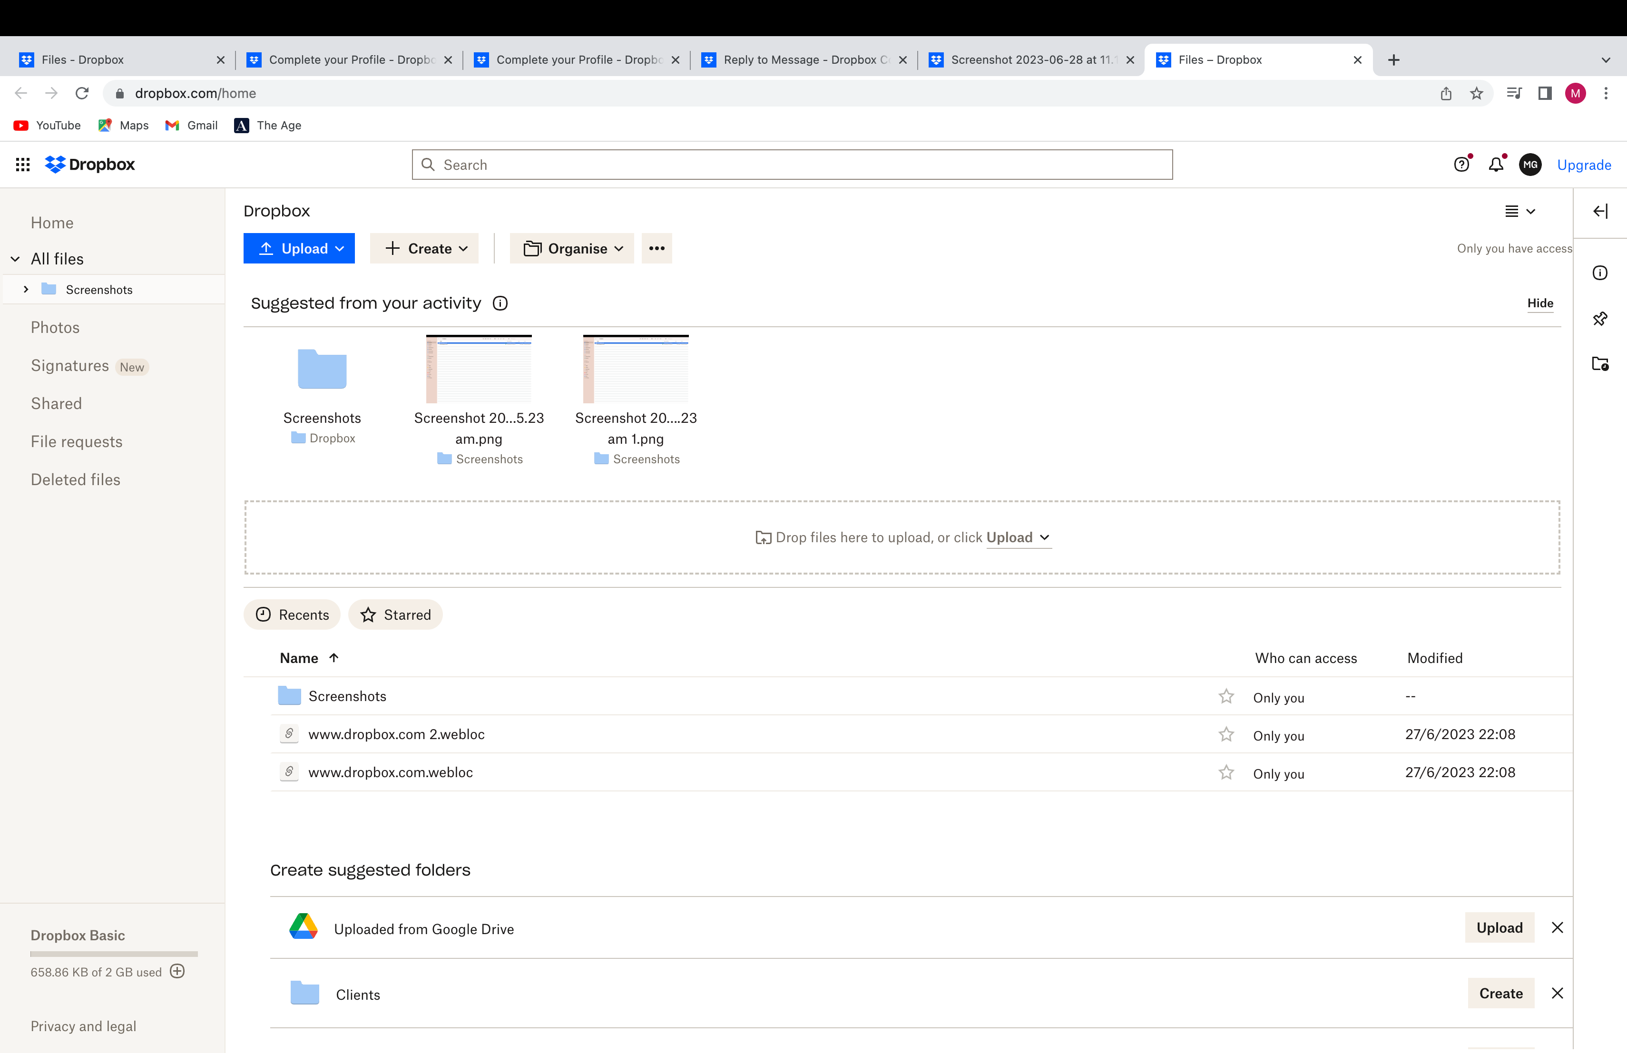Open the list view options dropdown
Screen dimensions: 1627x1053
[1520, 212]
